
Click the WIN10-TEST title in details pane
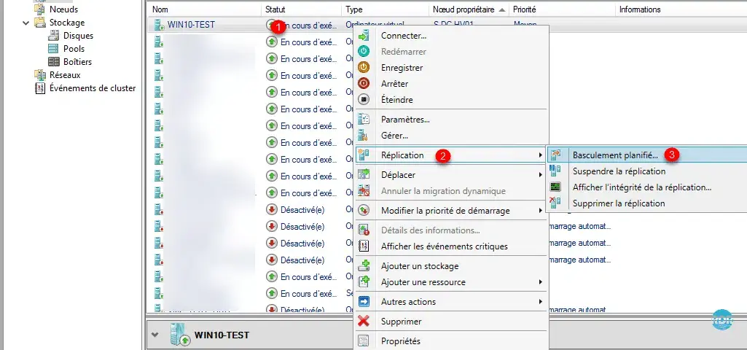pyautogui.click(x=222, y=335)
